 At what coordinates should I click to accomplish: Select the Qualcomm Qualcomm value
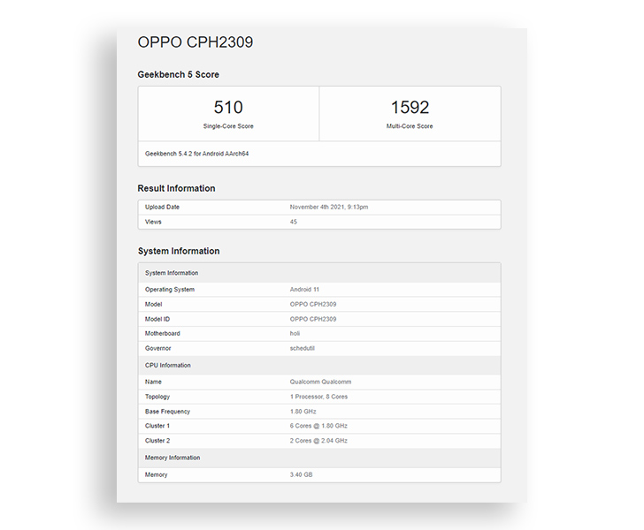tap(320, 382)
